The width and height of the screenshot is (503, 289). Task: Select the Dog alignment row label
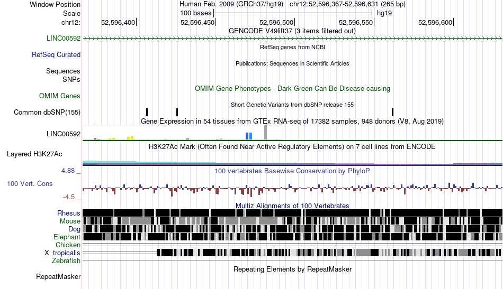[74, 229]
